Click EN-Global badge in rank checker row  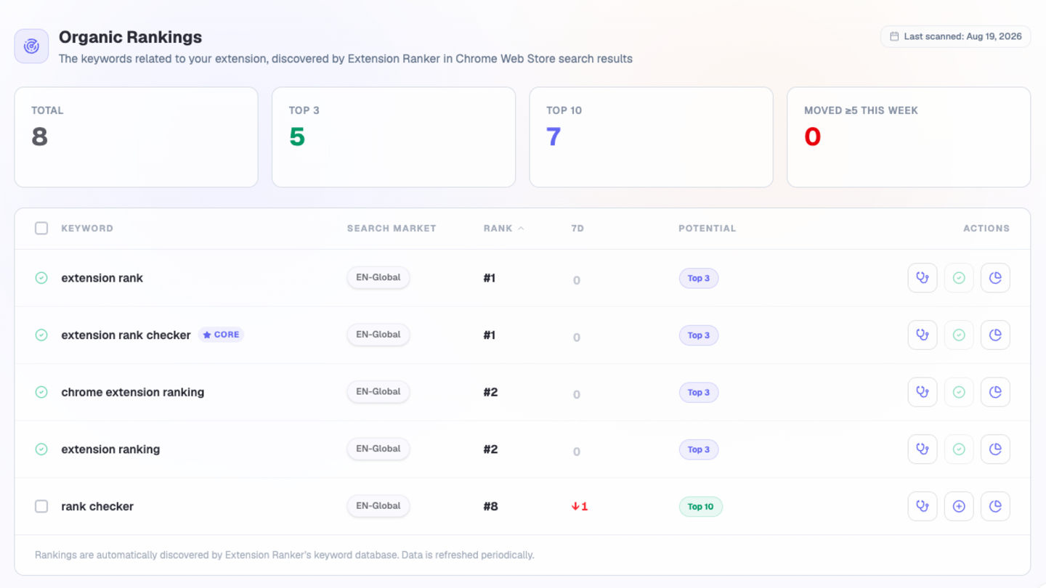point(378,506)
